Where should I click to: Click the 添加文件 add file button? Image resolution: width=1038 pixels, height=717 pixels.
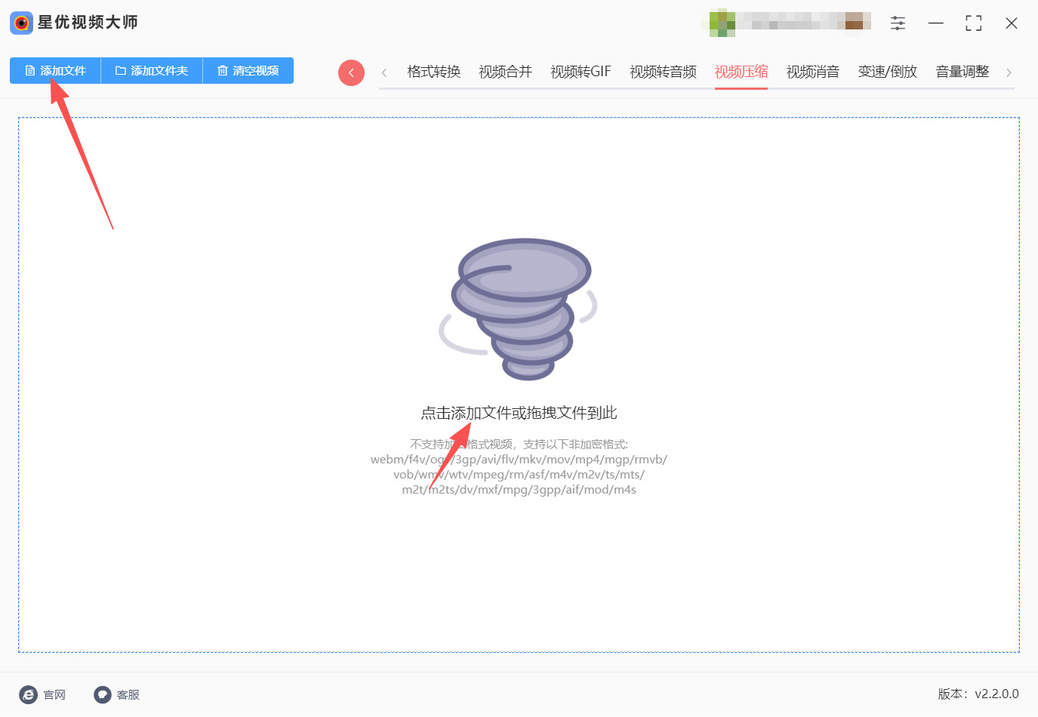coord(55,71)
